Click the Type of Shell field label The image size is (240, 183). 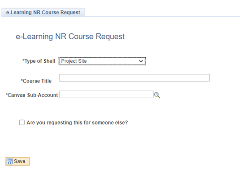(x=40, y=61)
